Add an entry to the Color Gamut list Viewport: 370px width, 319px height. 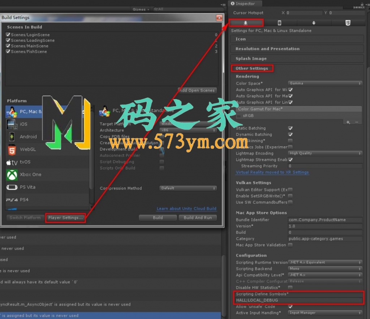[348, 122]
